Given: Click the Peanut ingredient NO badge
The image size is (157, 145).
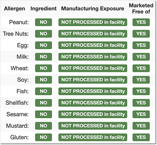Looking at the screenshot, I should 44,22.
